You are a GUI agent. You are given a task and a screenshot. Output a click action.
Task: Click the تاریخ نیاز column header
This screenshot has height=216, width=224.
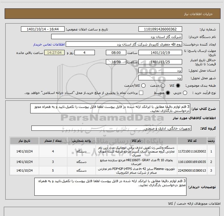24,141
